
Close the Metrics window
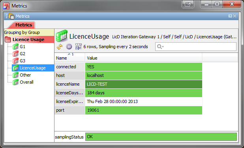click(x=232, y=4)
